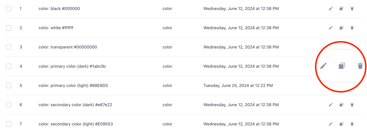
Task: Edit secondary color (light) #E09553 entry
Action: [x=331, y=124]
